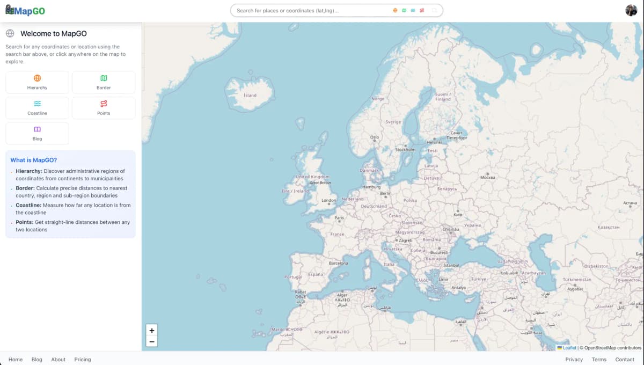
Task: Zoom in using the map plus button
Action: point(152,330)
